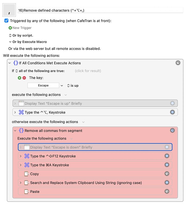Collapse the Remove all commas from segment group
Image resolution: width=187 pixels, height=207 pixels.
(15, 131)
